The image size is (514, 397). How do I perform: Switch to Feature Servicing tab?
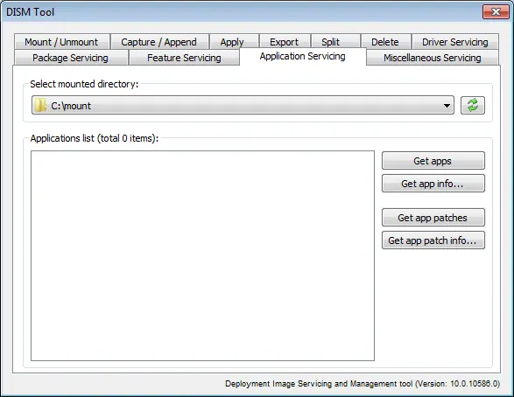(184, 58)
